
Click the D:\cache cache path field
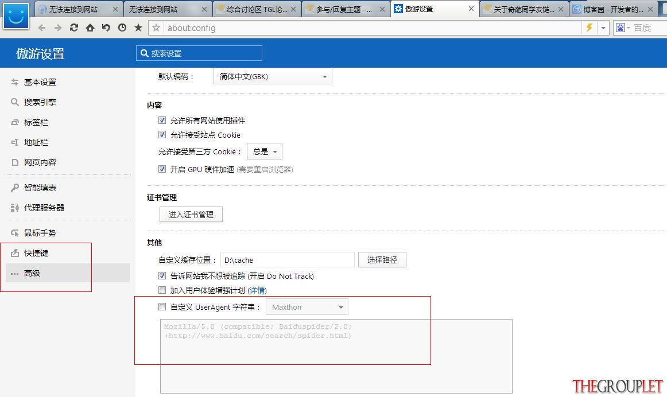pyautogui.click(x=288, y=260)
